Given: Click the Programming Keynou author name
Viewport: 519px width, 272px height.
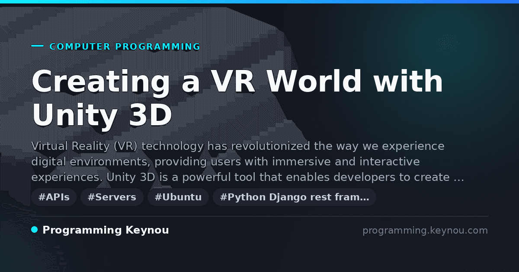Looking at the screenshot, I should coord(106,231).
